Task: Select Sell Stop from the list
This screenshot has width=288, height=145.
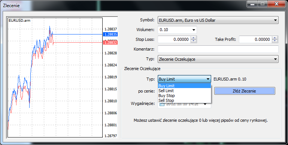Action: point(184,100)
